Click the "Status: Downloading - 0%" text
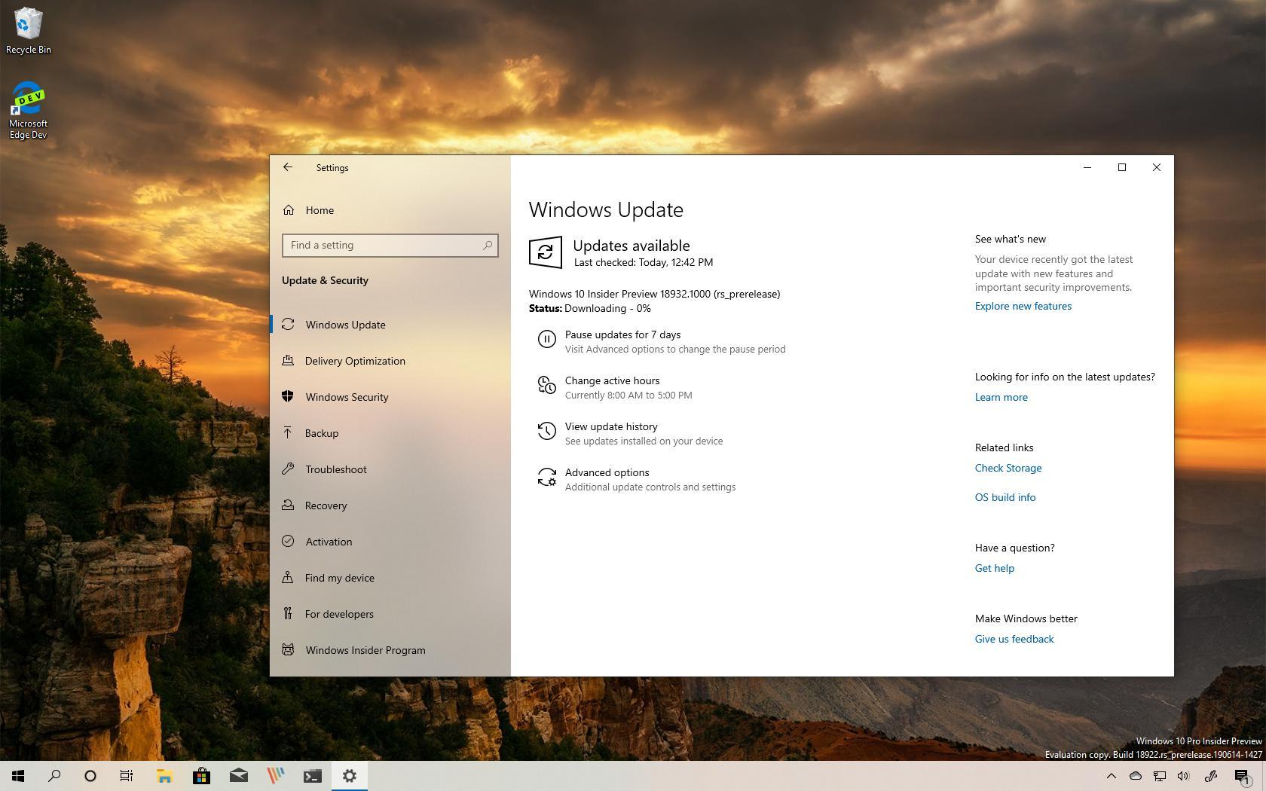1266x791 pixels. (x=589, y=308)
